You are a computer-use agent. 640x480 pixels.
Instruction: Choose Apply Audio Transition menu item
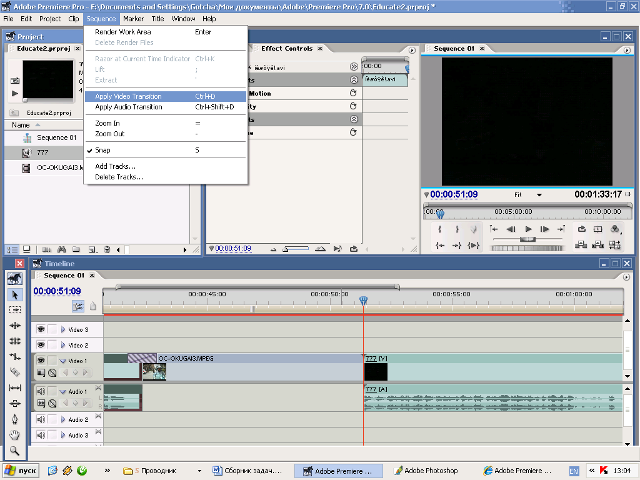click(x=165, y=107)
